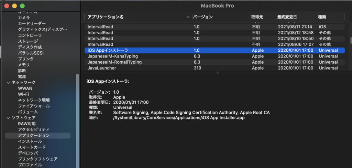Select the JavaLauncher row
This screenshot has width=352, height=168.
[214, 68]
